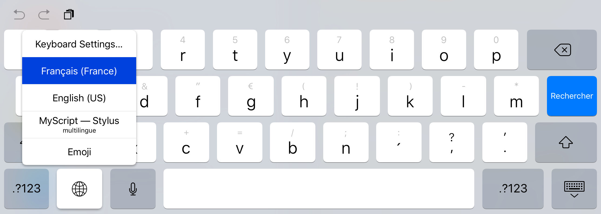Tap the backspace delete key
This screenshot has height=214, width=601.
coord(562,50)
